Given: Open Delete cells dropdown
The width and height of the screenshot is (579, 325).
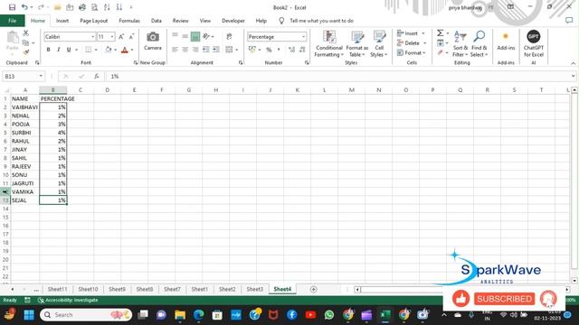Looking at the screenshot, I should tap(424, 43).
